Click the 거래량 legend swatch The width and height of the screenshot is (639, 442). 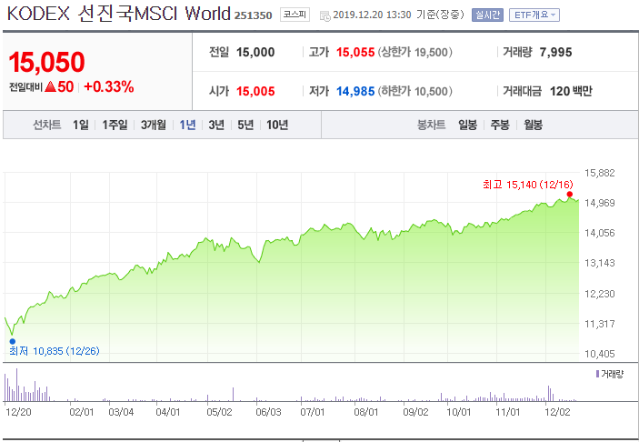point(597,374)
